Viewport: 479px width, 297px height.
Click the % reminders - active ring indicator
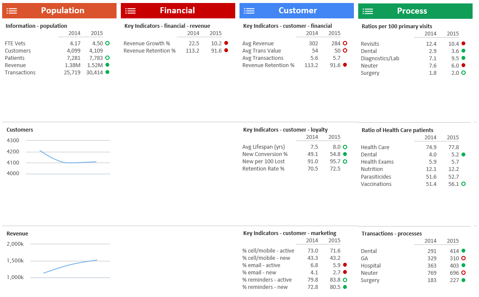point(345,279)
